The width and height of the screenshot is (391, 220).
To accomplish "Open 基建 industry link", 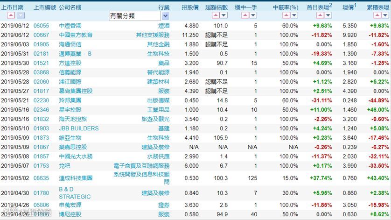I will point(164,128).
